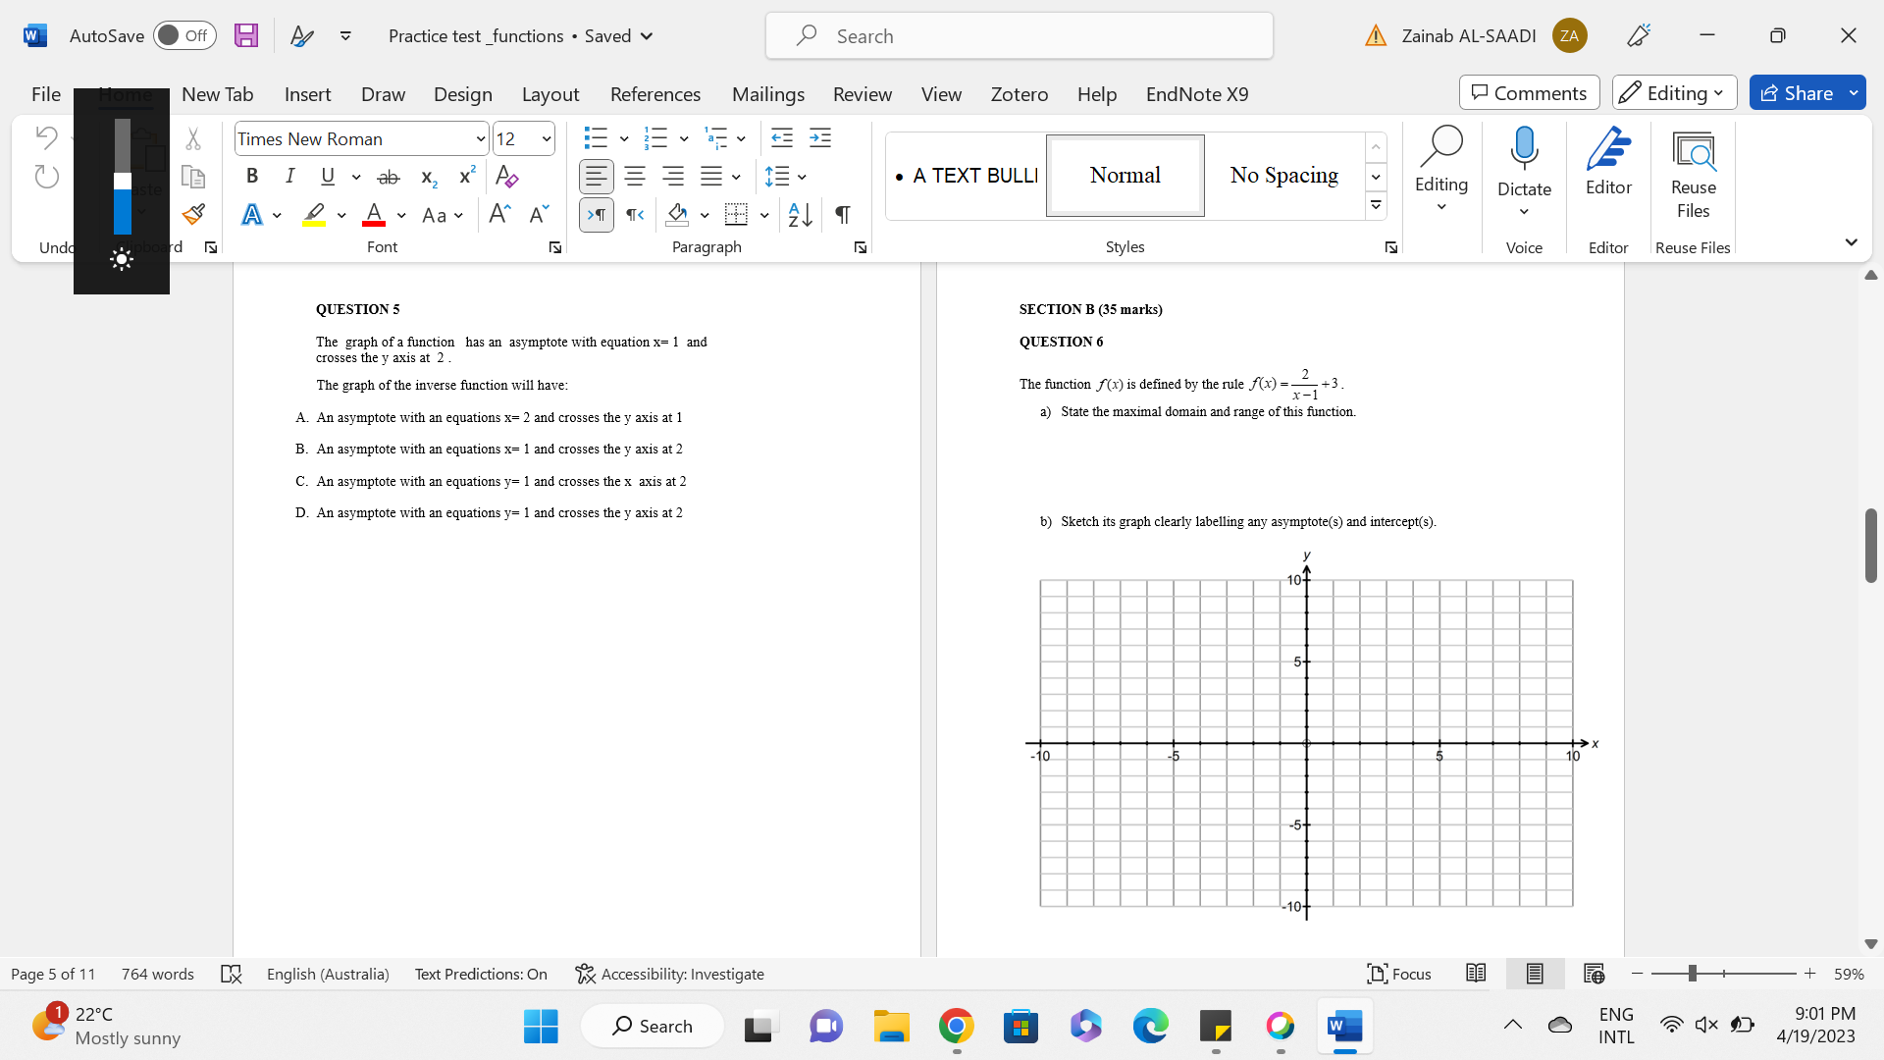Toggle Spelling and Grammar check indicator

point(232,972)
